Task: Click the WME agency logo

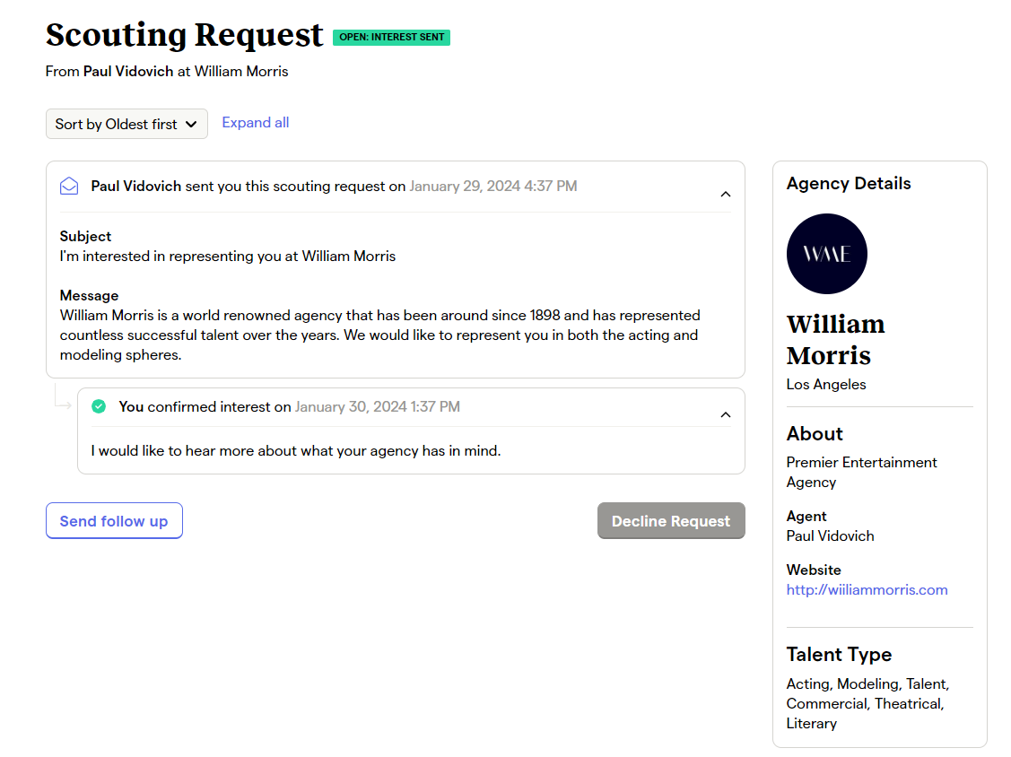Action: (x=826, y=254)
